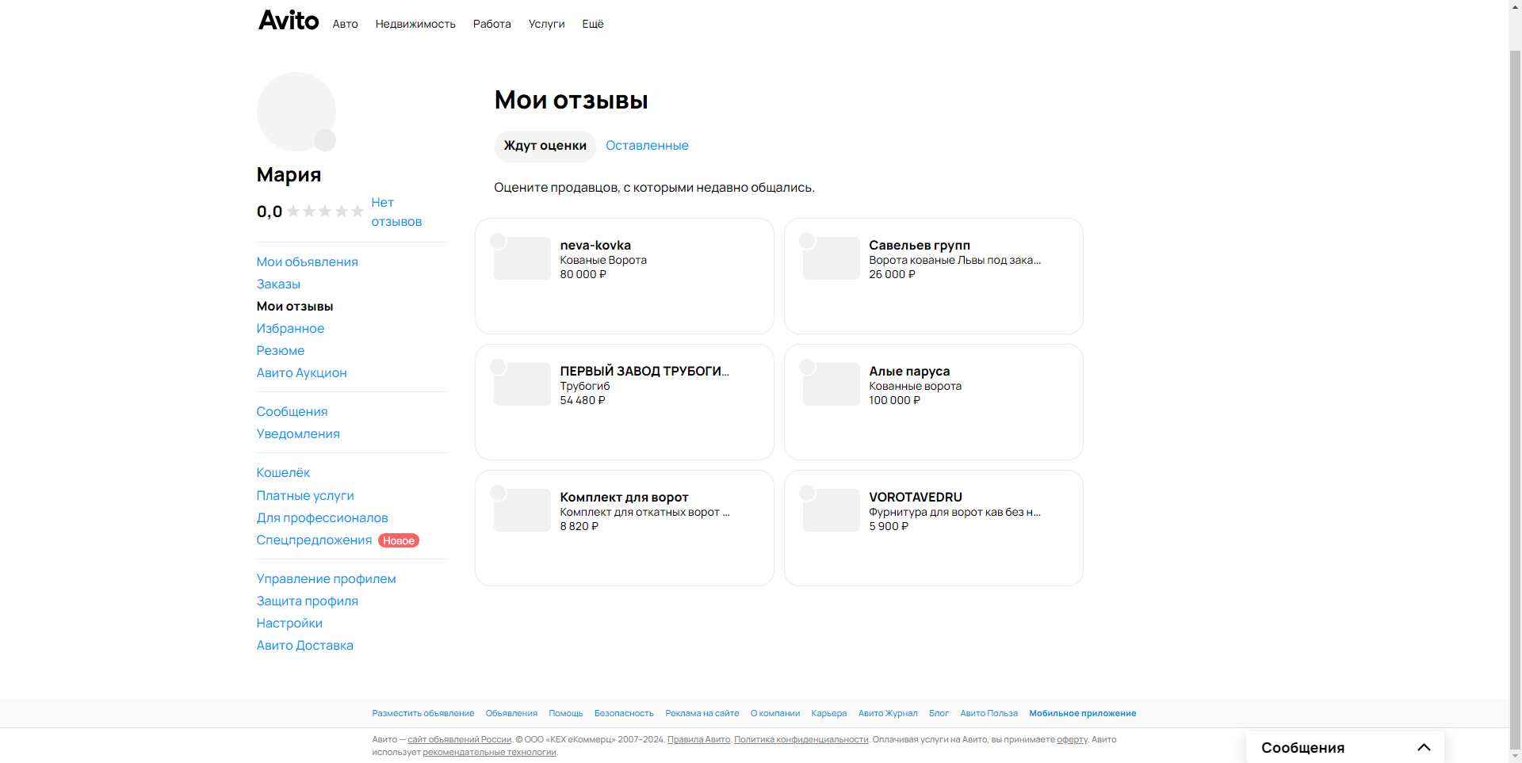
Task: Open the оферту link in footer
Action: [x=1072, y=740]
